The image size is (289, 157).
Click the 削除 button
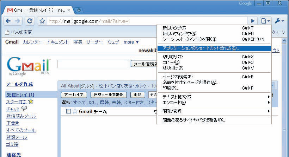pos(137,95)
